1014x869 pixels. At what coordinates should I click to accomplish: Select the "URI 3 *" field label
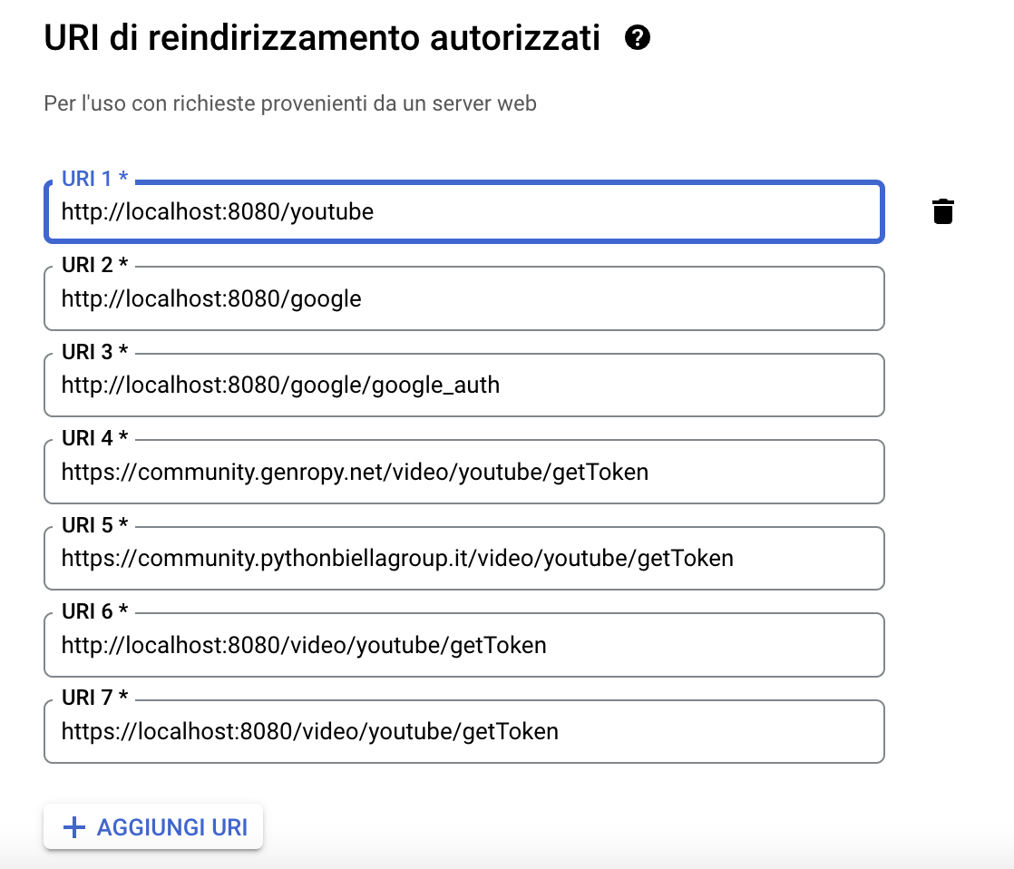point(95,352)
